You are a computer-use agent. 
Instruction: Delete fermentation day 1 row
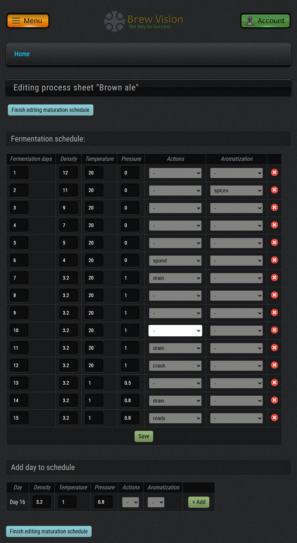click(274, 173)
